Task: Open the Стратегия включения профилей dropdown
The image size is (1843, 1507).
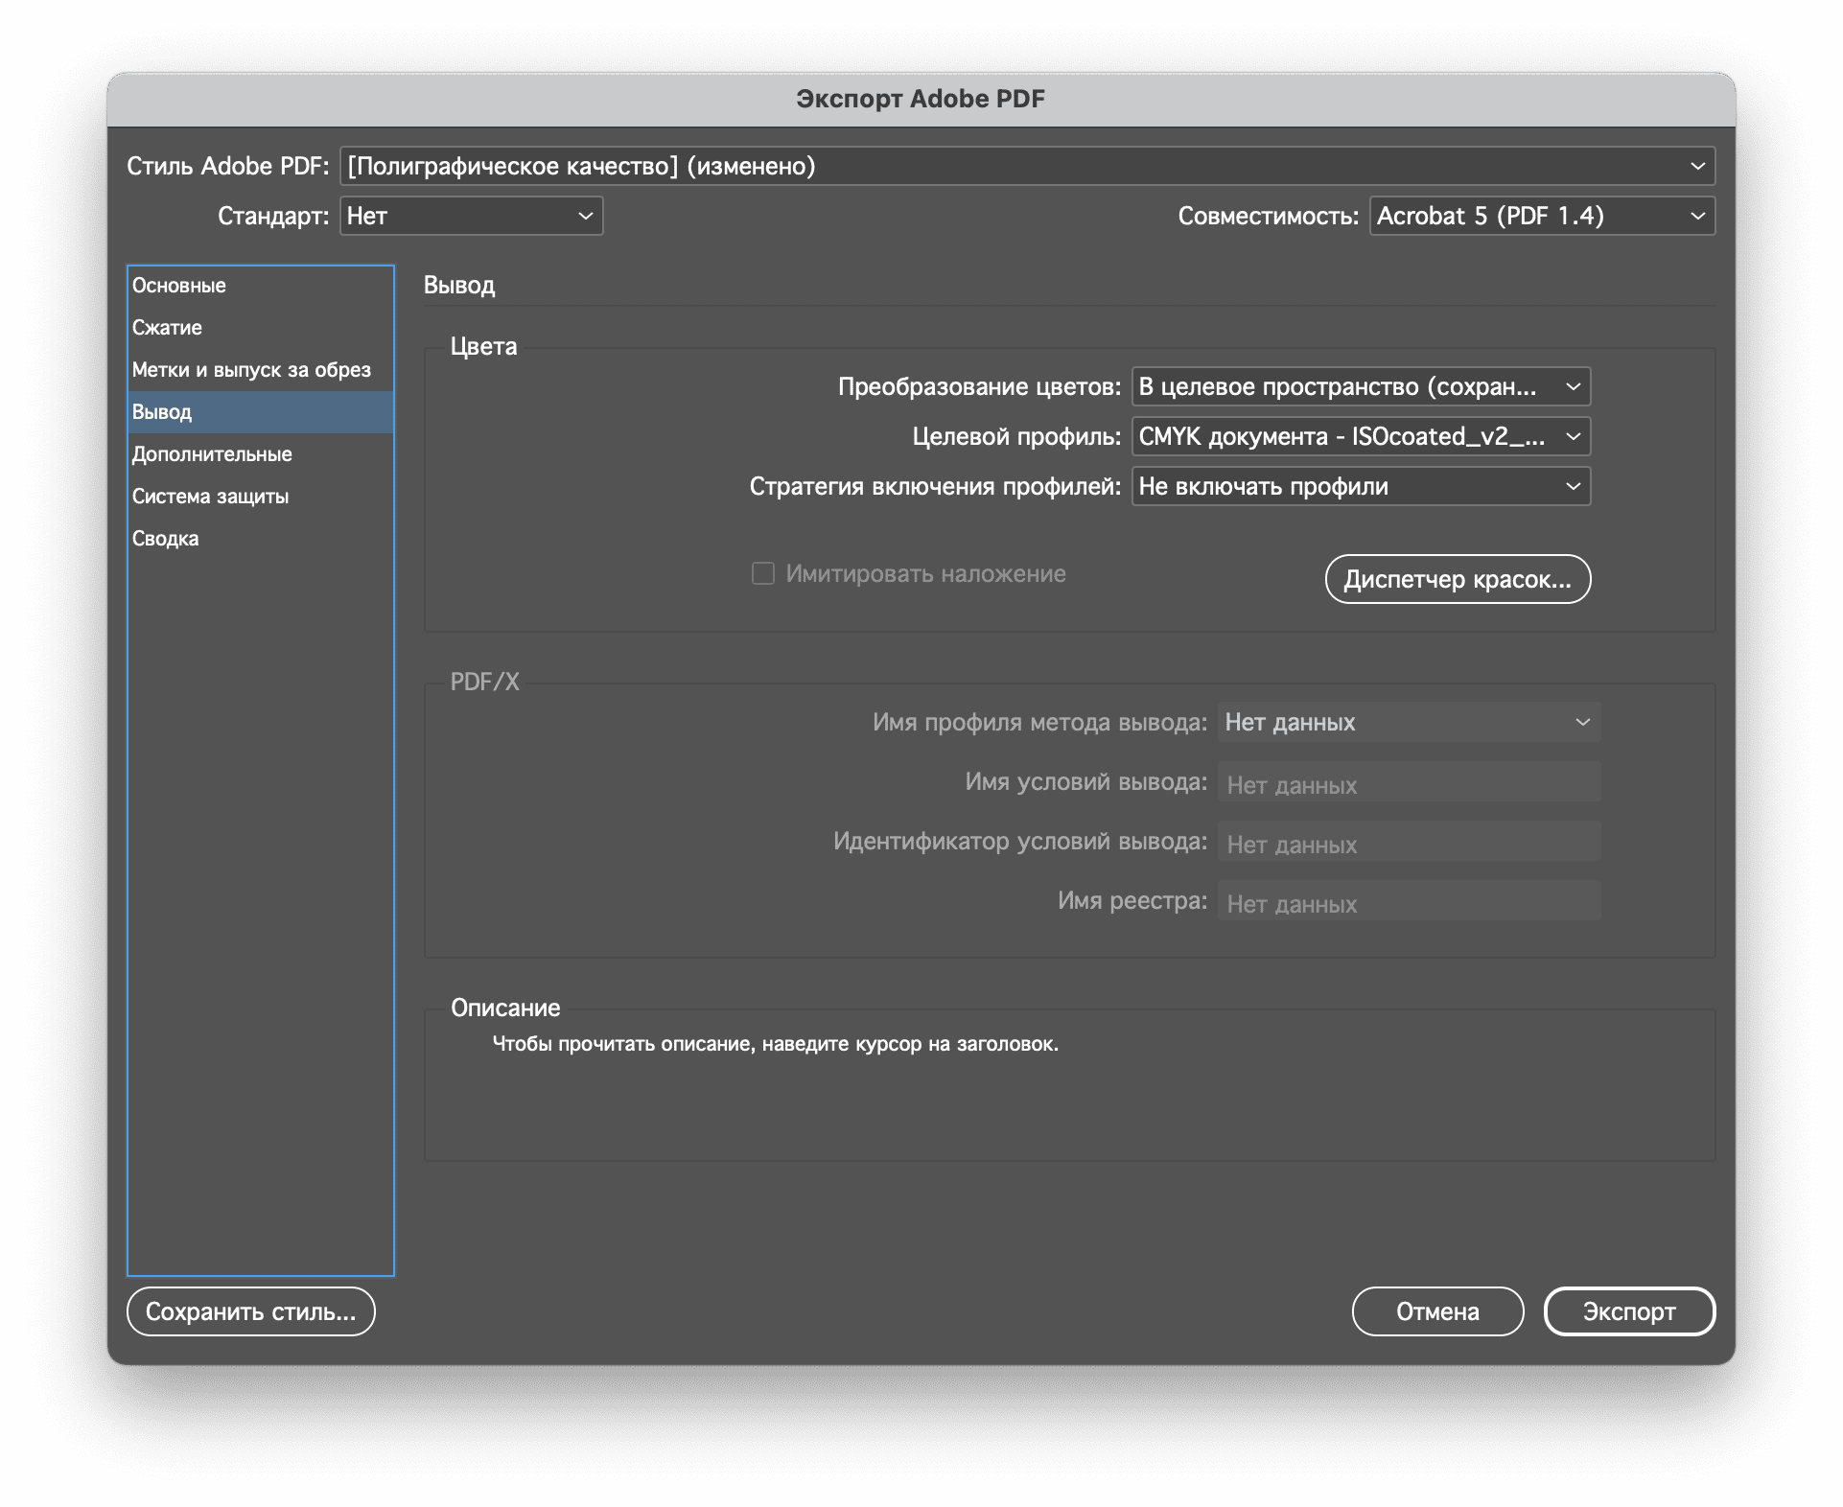Action: [1361, 486]
